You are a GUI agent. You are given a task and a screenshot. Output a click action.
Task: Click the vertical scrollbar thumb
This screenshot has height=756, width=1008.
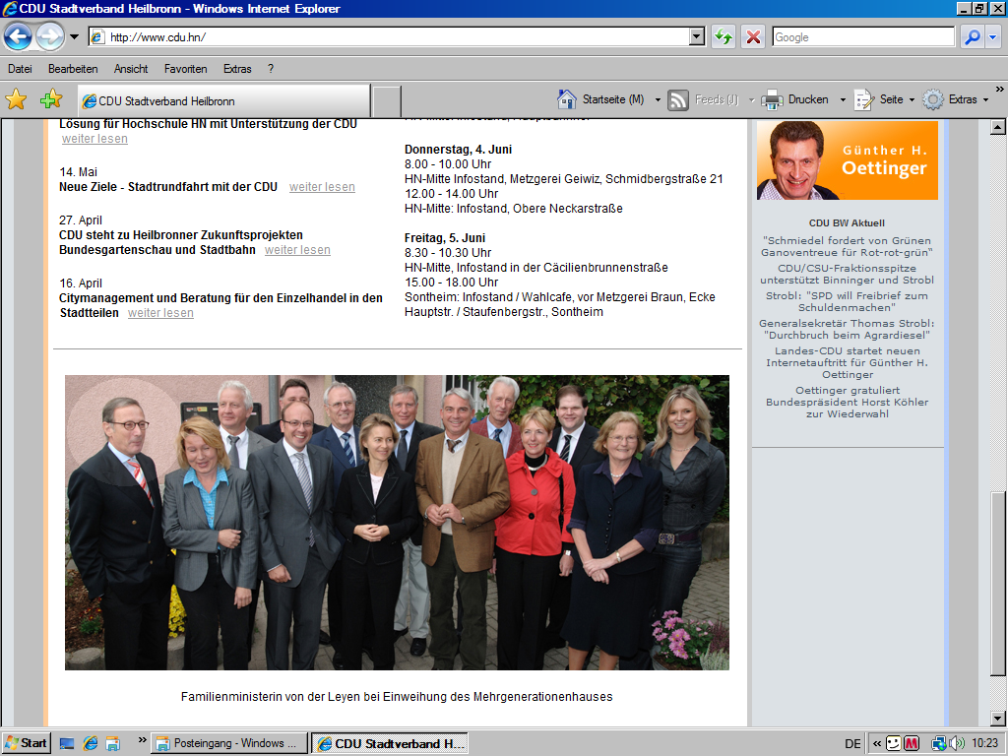point(998,584)
